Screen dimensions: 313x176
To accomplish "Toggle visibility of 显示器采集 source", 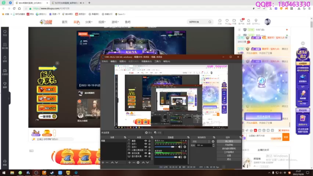I will [x=146, y=156].
